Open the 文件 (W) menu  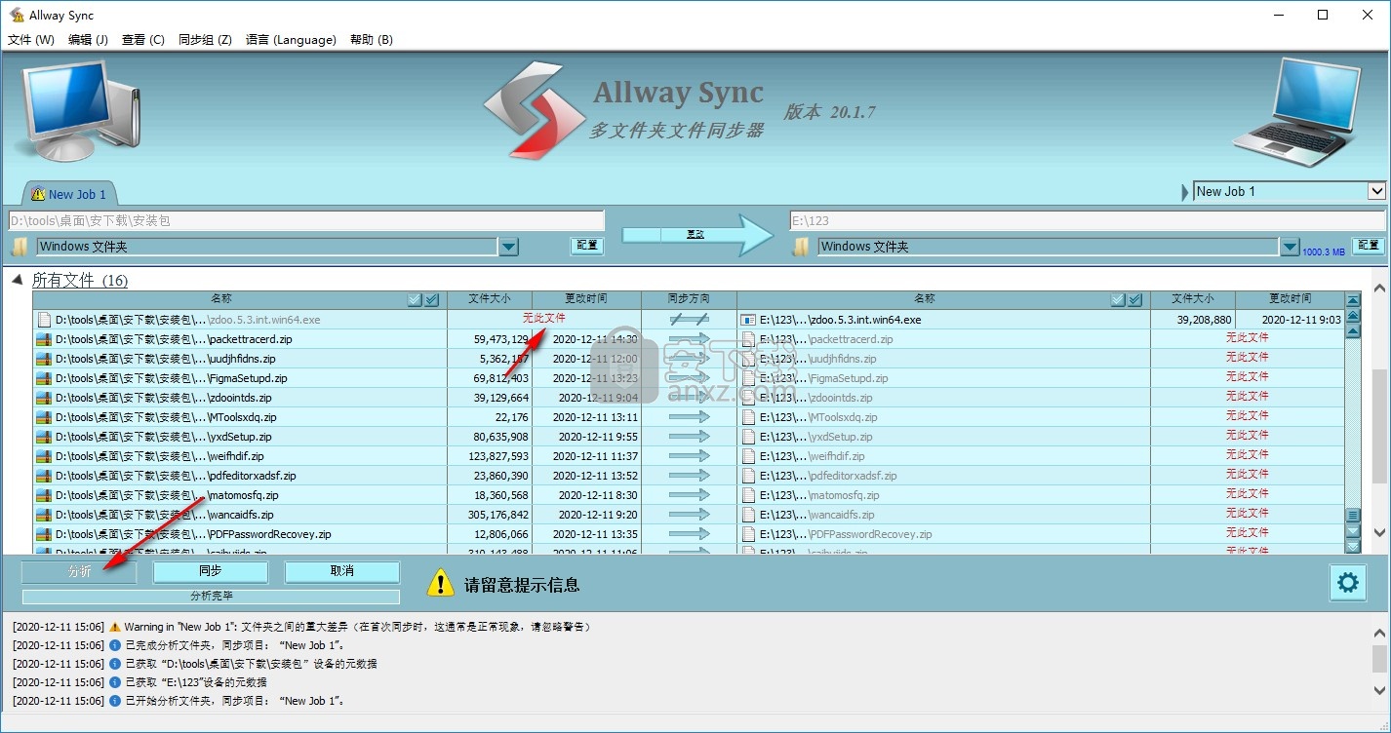31,40
